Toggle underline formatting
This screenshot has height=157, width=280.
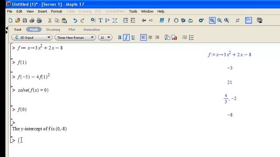pyautogui.click(x=133, y=38)
